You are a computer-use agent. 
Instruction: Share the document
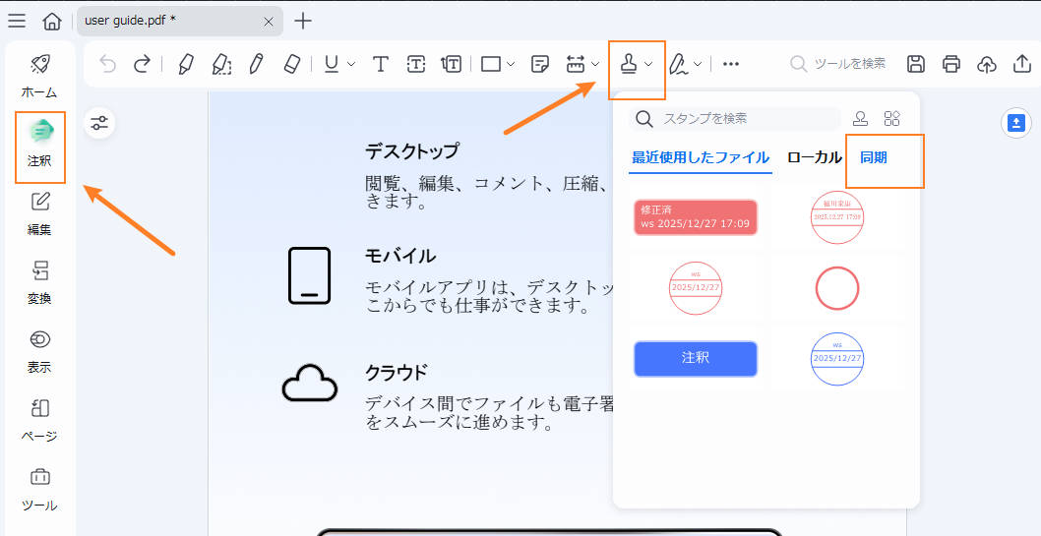[x=1021, y=64]
